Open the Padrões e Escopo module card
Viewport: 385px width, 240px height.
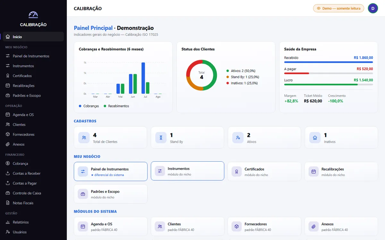click(111, 194)
